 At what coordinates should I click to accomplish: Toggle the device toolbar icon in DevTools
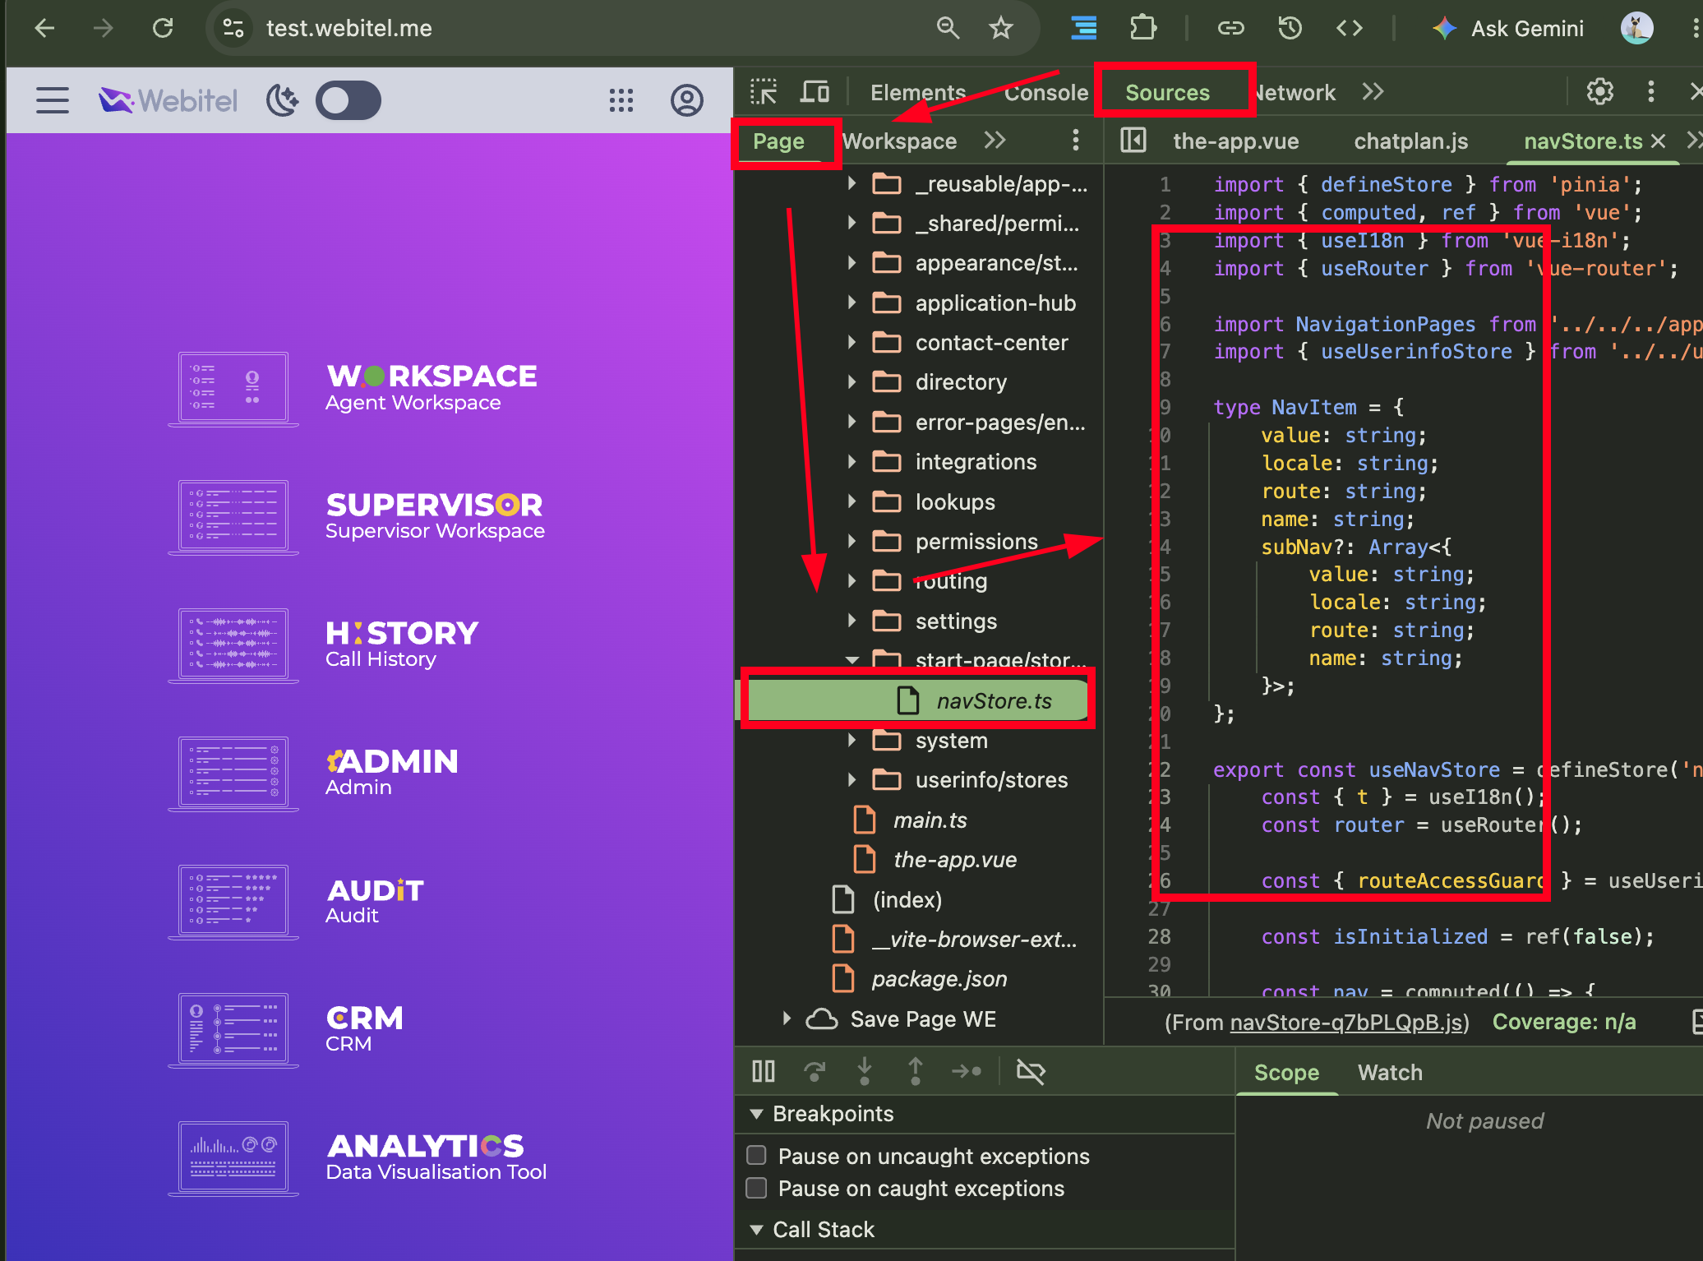(815, 92)
